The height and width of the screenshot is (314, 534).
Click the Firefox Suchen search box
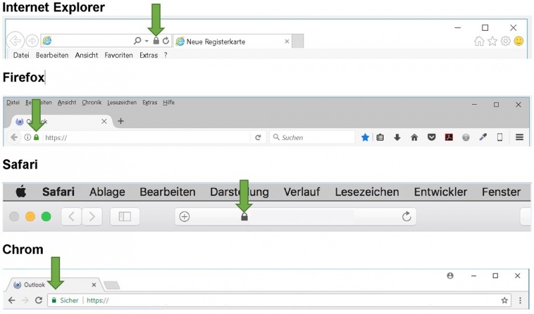[312, 137]
